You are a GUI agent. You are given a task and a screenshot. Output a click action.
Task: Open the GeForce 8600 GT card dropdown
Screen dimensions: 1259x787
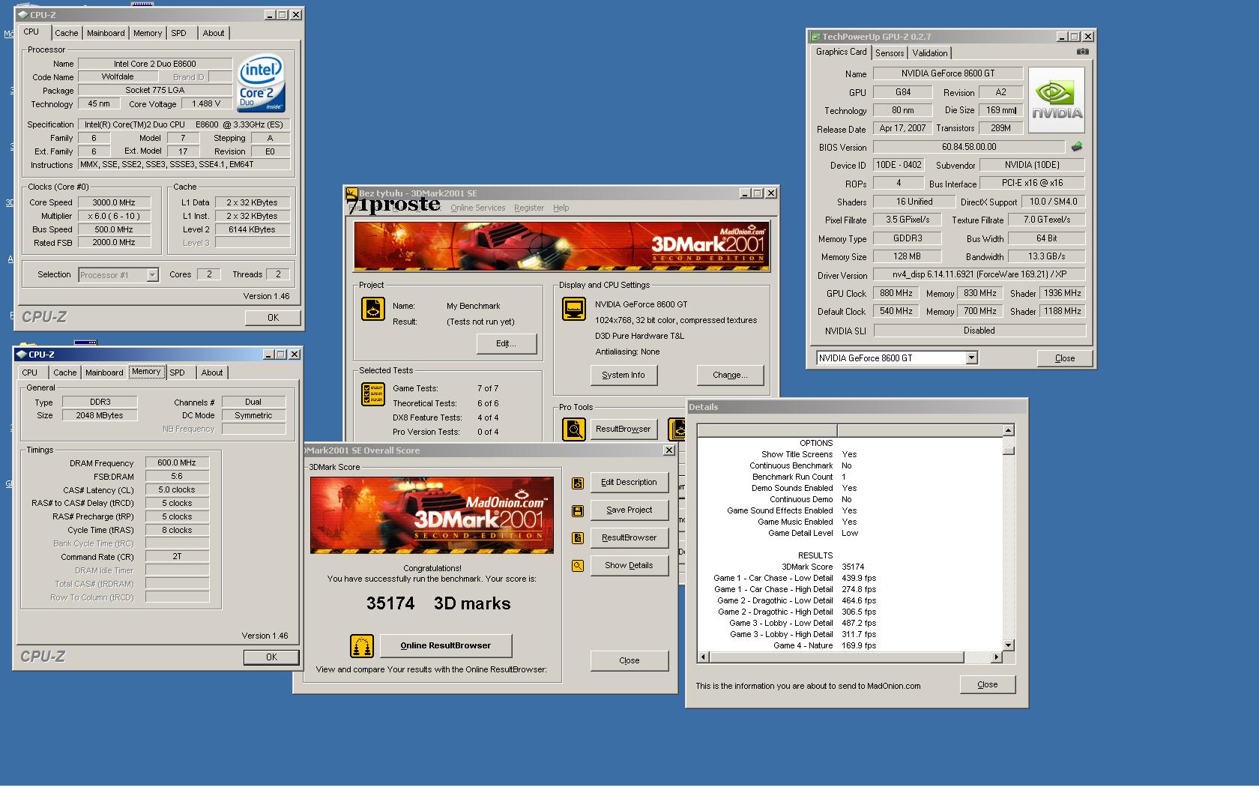pos(971,358)
